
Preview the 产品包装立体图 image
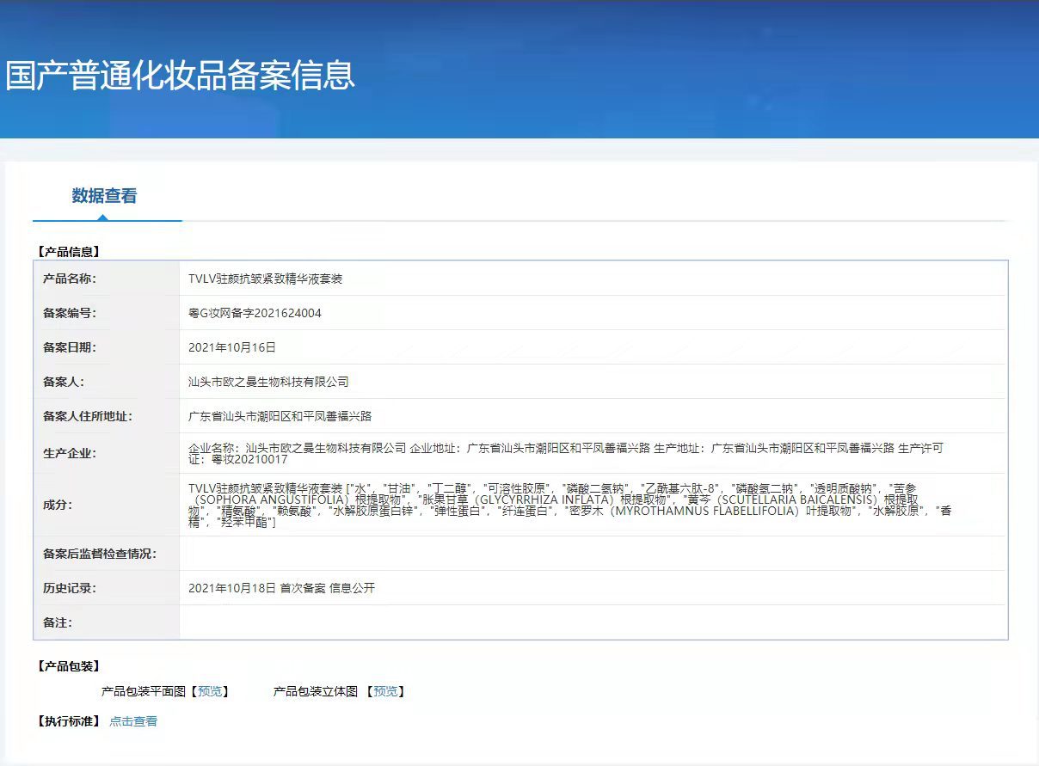pyautogui.click(x=385, y=691)
